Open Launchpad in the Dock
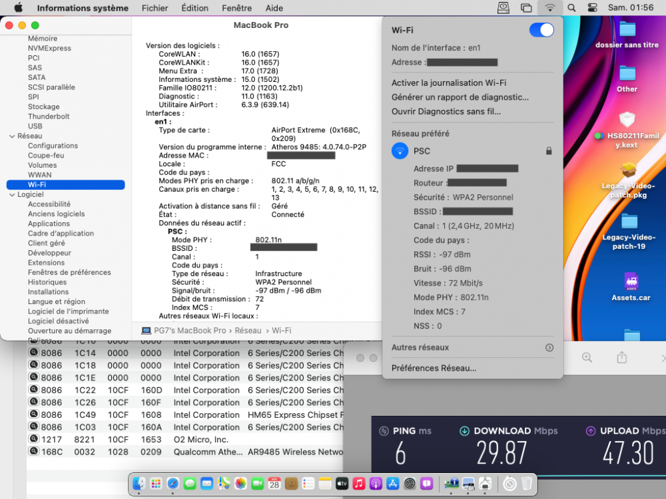 (x=156, y=483)
